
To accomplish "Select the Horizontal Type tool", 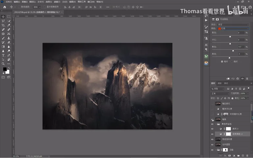I will pos(3,55).
